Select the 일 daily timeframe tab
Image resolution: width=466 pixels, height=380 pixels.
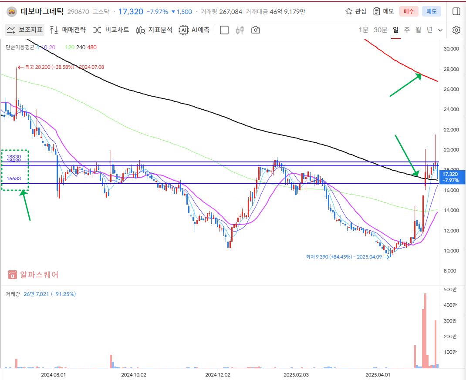[395, 30]
